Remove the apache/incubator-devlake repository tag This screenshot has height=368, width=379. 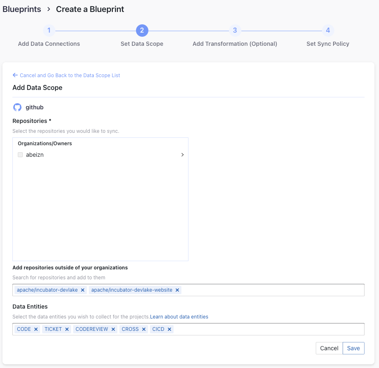pyautogui.click(x=83, y=290)
